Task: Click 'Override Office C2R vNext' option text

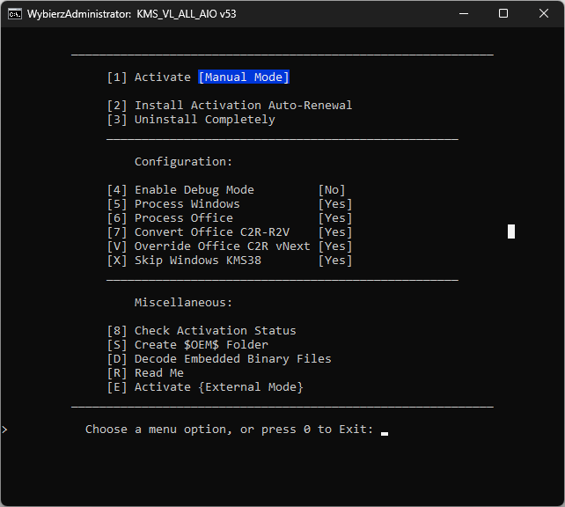Action: [x=223, y=246]
